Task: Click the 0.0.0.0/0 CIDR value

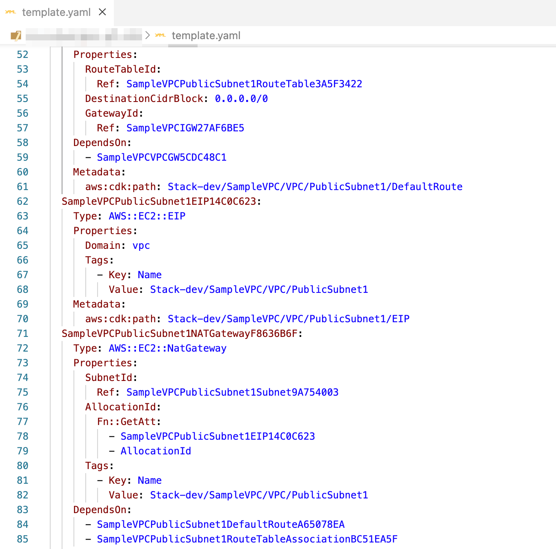Action: (241, 99)
